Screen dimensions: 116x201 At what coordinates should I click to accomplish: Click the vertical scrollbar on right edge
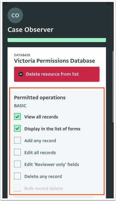pos(113,87)
